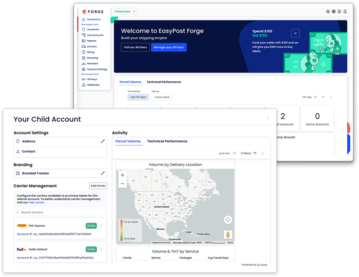The image size is (359, 277).
Task: Click the Contact row
Action: (x=60, y=152)
